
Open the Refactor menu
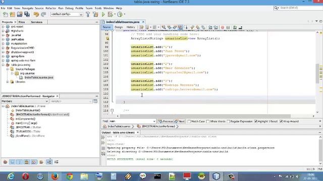pyautogui.click(x=50, y=8)
